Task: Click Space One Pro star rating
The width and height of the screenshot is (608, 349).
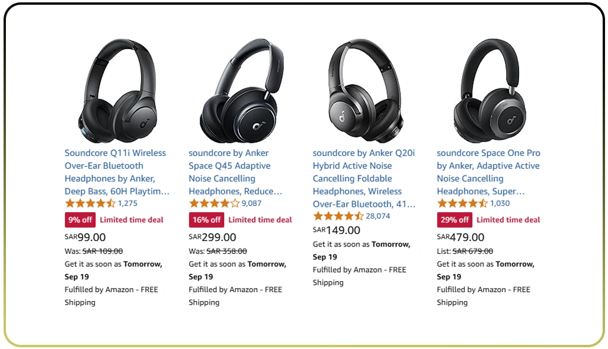Action: coord(462,203)
